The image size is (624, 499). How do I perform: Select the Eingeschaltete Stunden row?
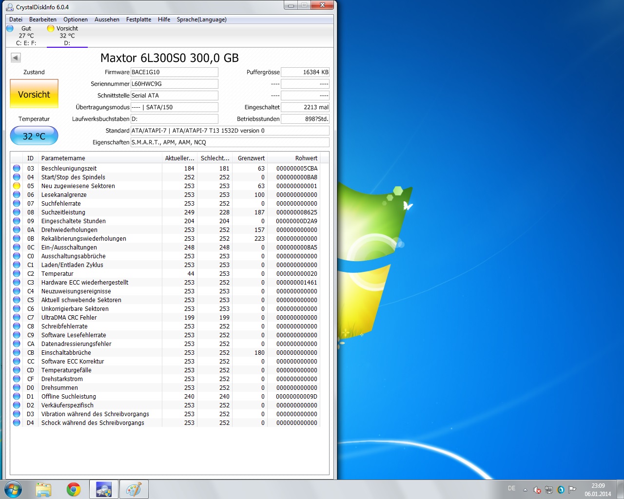[166, 221]
